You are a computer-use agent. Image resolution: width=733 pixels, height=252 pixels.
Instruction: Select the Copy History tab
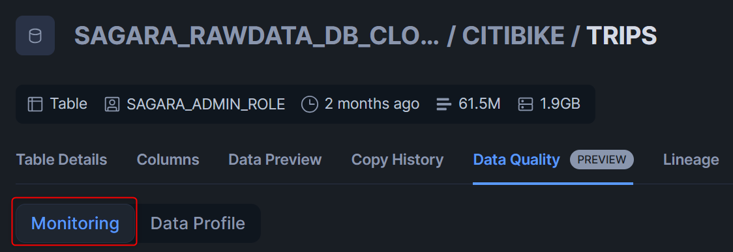coord(397,160)
